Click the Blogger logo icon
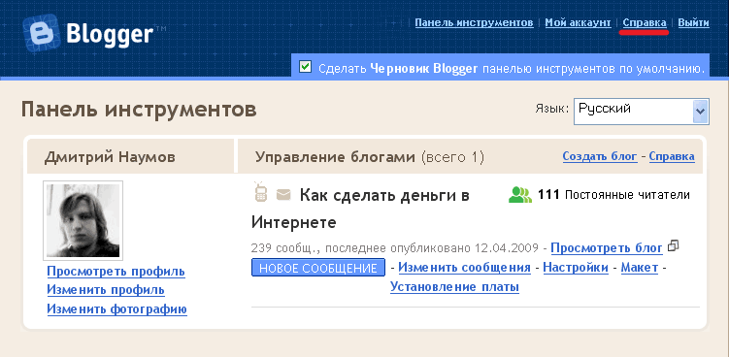Image resolution: width=729 pixels, height=357 pixels. pyautogui.click(x=42, y=33)
